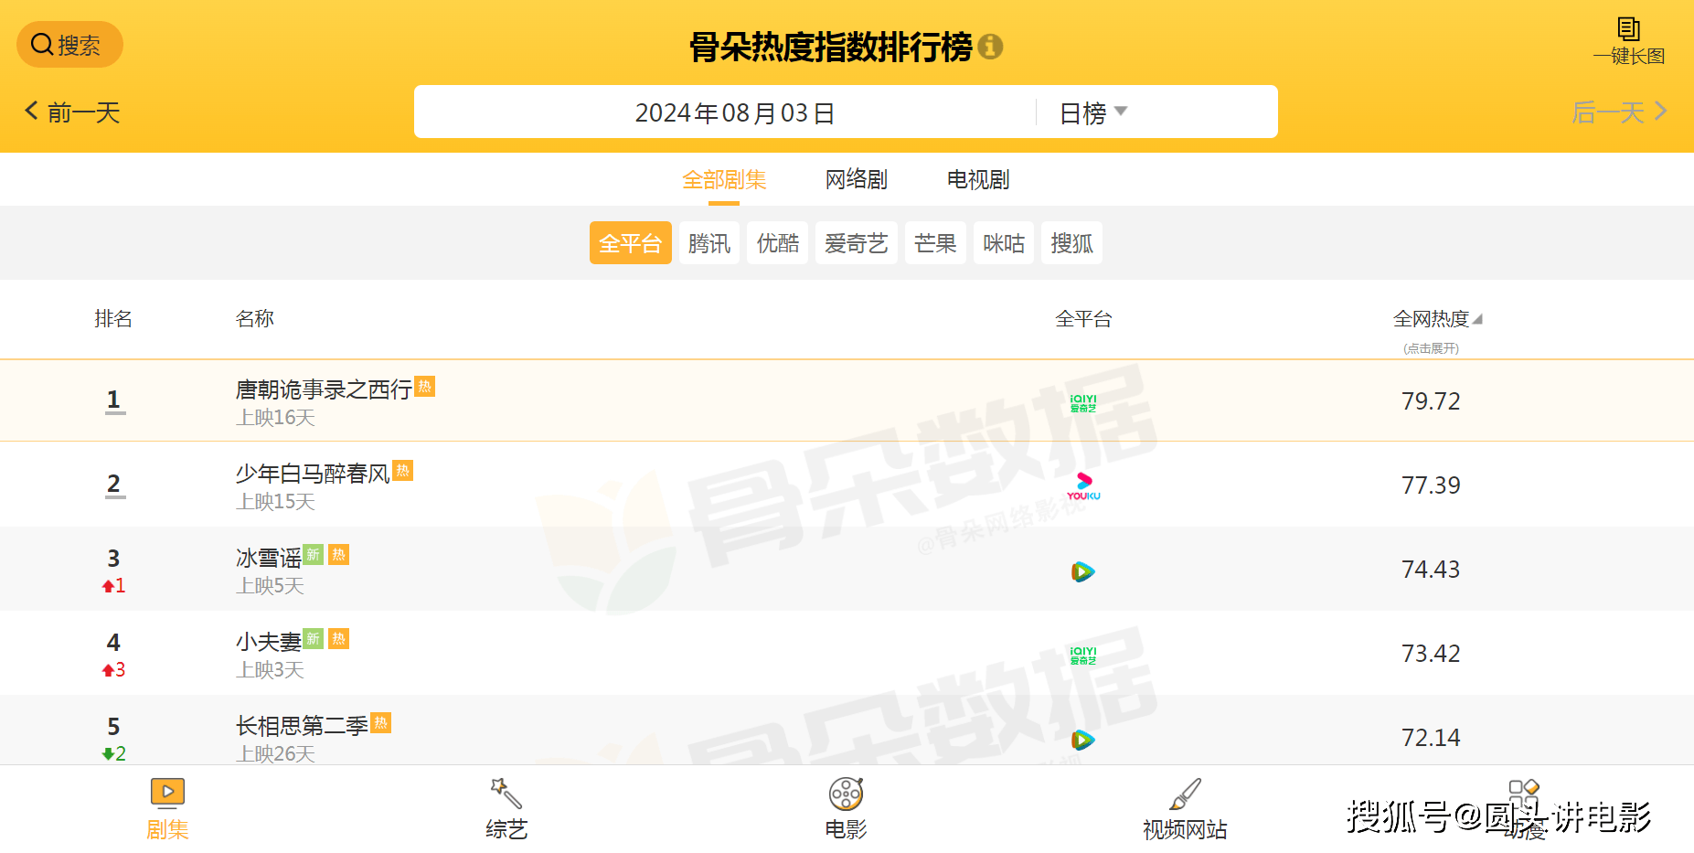The width and height of the screenshot is (1694, 853).
Task: Select the 全平台 platform filter
Action: [631, 243]
